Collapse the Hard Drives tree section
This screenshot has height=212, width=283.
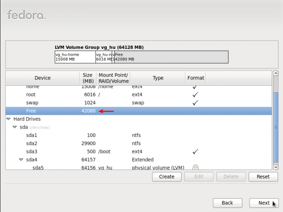pyautogui.click(x=8, y=119)
